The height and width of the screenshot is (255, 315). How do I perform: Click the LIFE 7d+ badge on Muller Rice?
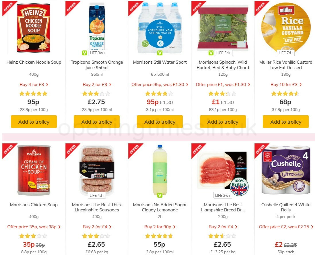pyautogui.click(x=286, y=53)
